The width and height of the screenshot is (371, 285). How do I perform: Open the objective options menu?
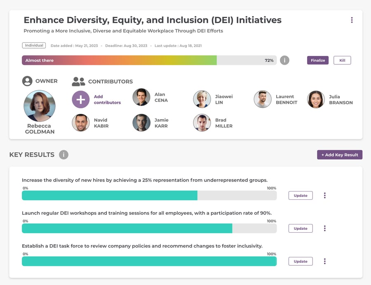click(352, 19)
